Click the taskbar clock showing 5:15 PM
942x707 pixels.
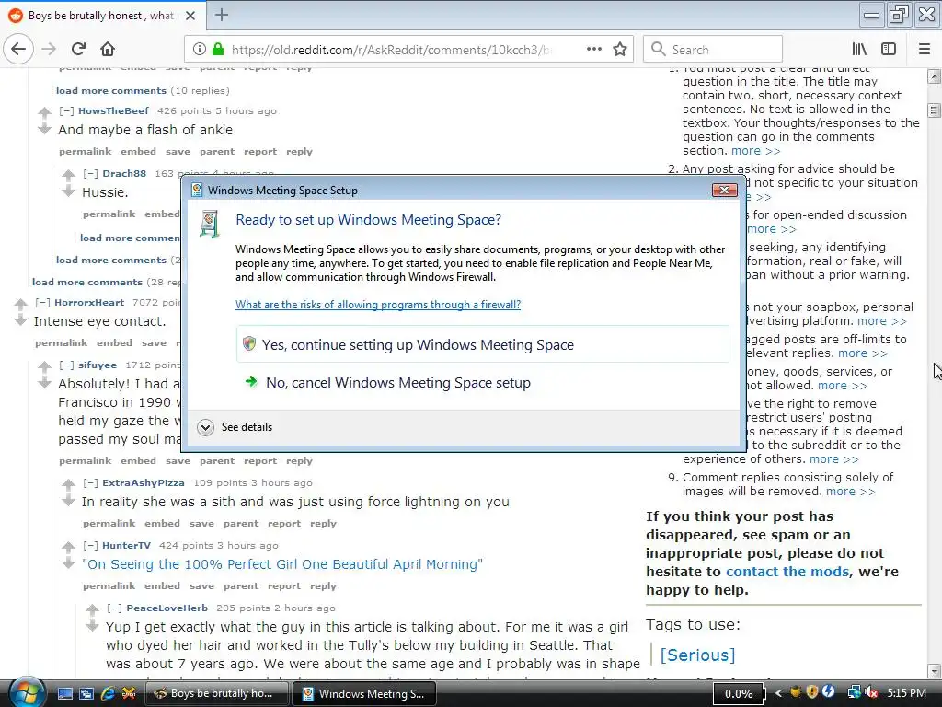pos(906,692)
